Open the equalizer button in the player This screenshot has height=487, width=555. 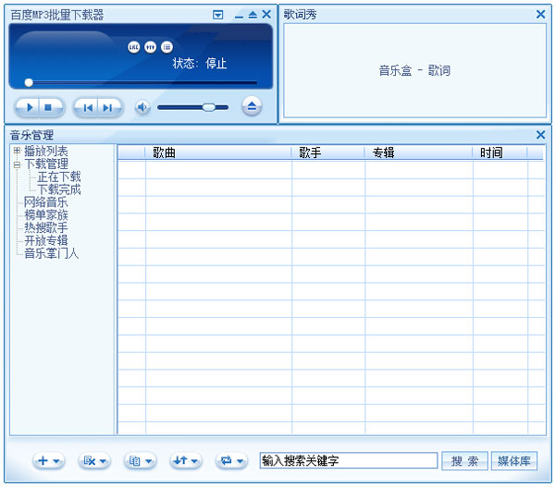pyautogui.click(x=150, y=47)
